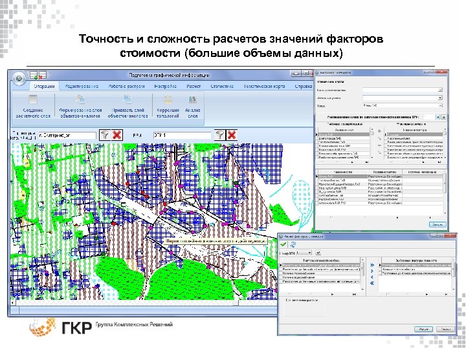Viewport: 466px width, 349px height.
Task: Click the quick-access table icon with green arrow
Action: (x=34, y=75)
